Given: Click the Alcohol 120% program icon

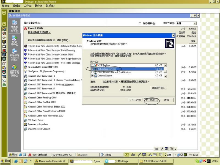Looking at the screenshot, I should tap(25, 29).
